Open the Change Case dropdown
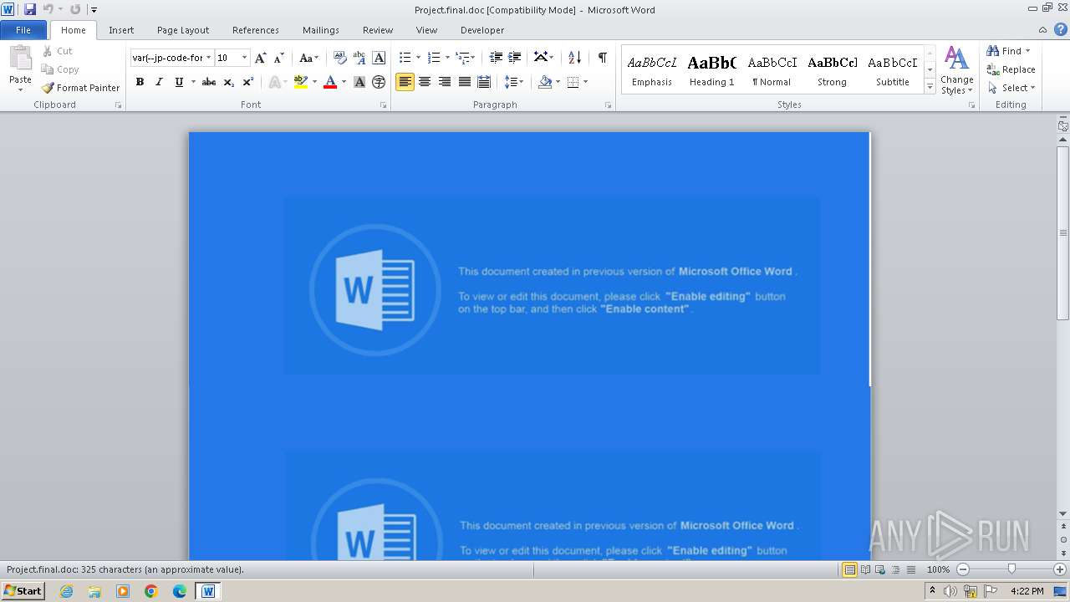The height and width of the screenshot is (602, 1070). 308,58
